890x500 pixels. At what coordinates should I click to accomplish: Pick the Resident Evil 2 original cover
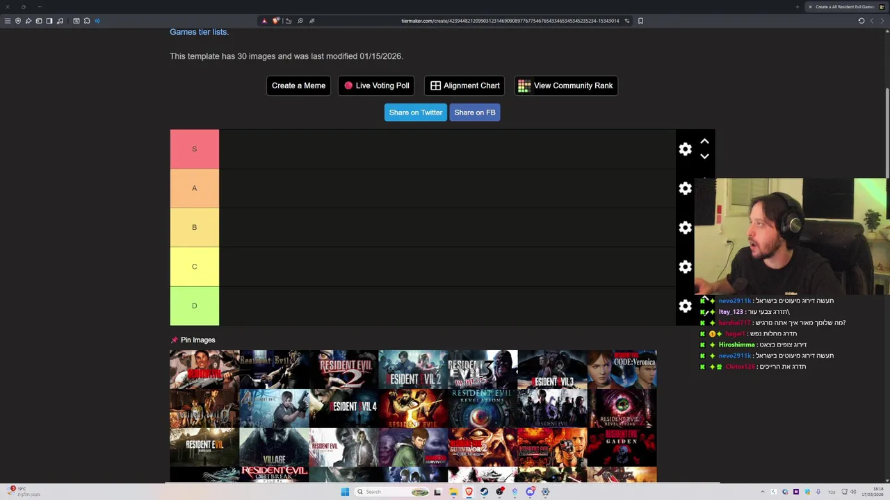coord(343,369)
